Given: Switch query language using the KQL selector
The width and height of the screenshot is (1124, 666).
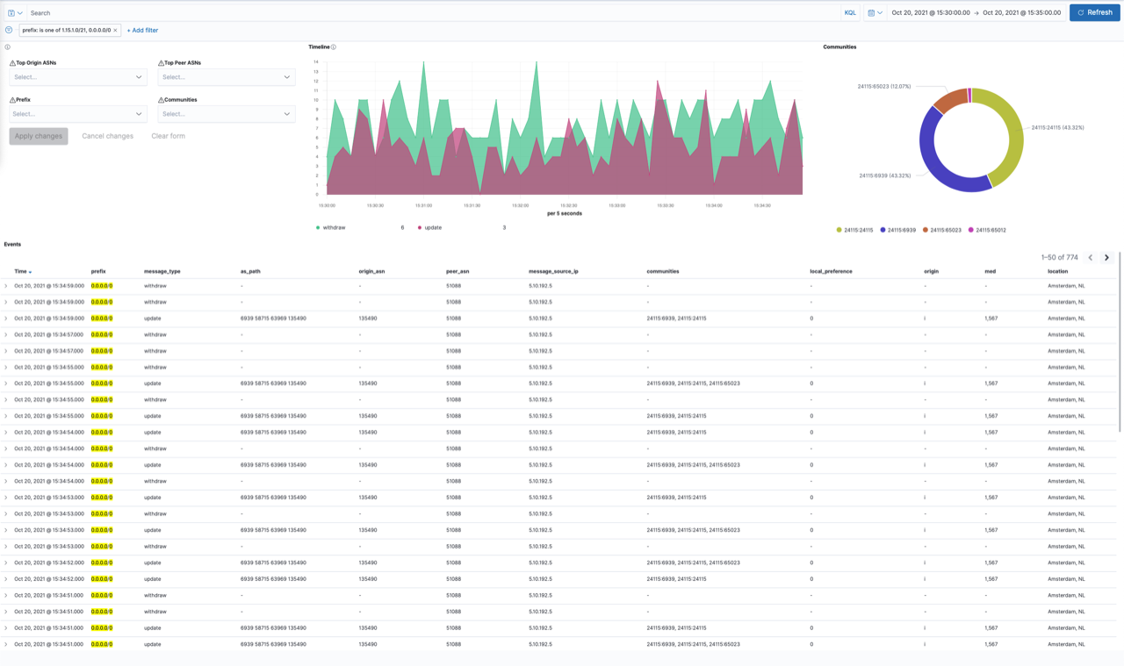Looking at the screenshot, I should [x=849, y=12].
